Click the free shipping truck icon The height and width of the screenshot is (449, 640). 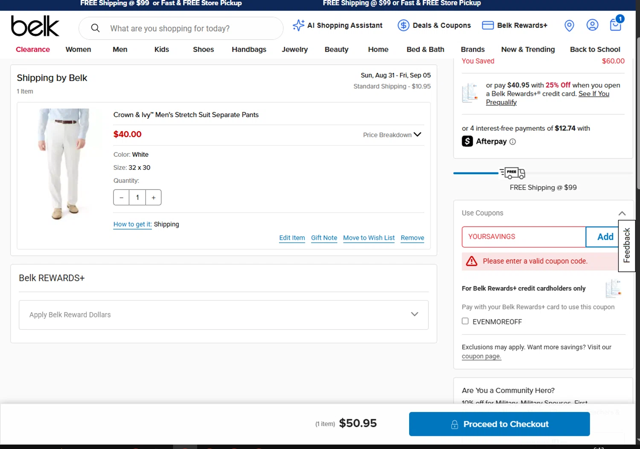(512, 173)
